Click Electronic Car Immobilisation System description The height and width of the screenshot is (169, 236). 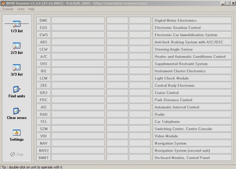(192, 35)
